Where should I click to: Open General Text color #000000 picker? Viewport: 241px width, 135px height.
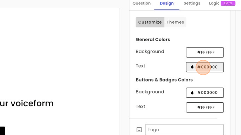point(205,67)
